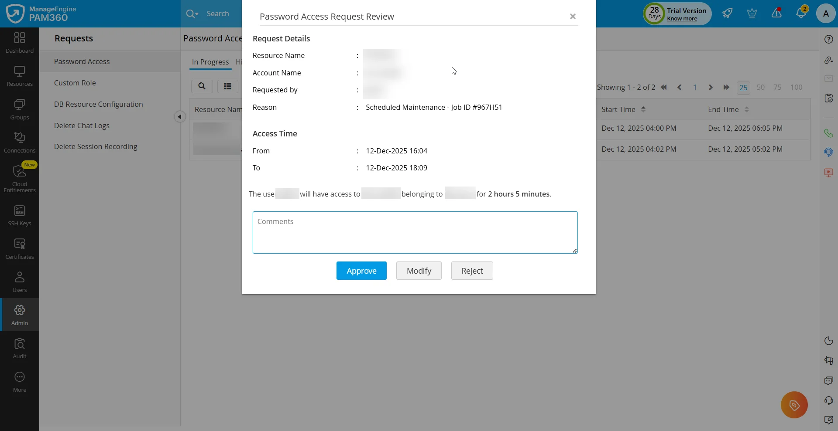The image size is (838, 431).
Task: Approve the password access request
Action: [361, 271]
